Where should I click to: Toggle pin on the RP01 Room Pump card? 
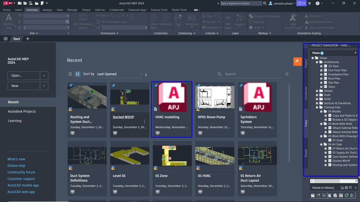[x=199, y=85]
